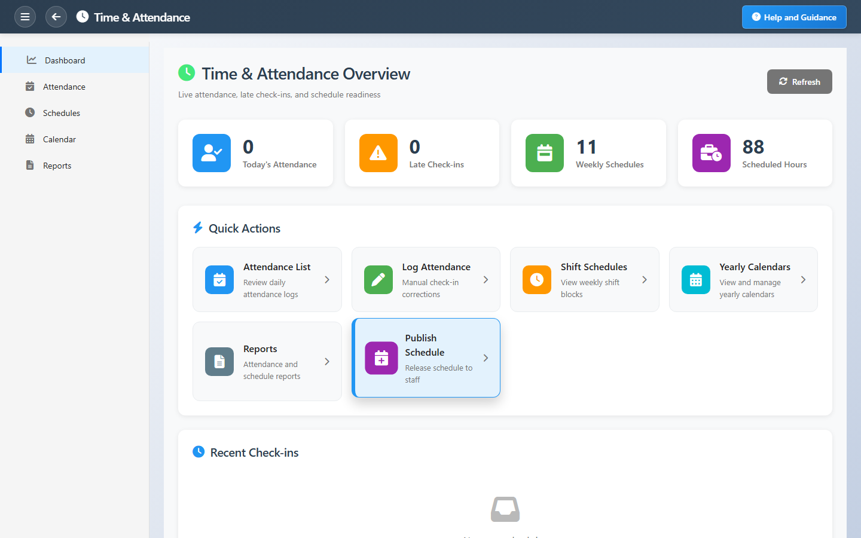Viewport: 861px width, 538px height.
Task: Click the orange Late Check-ins warning icon
Action: pyautogui.click(x=378, y=153)
